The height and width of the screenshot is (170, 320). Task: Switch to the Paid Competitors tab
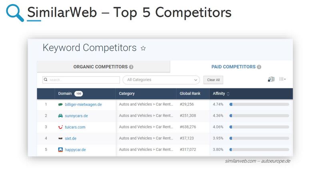[232, 67]
